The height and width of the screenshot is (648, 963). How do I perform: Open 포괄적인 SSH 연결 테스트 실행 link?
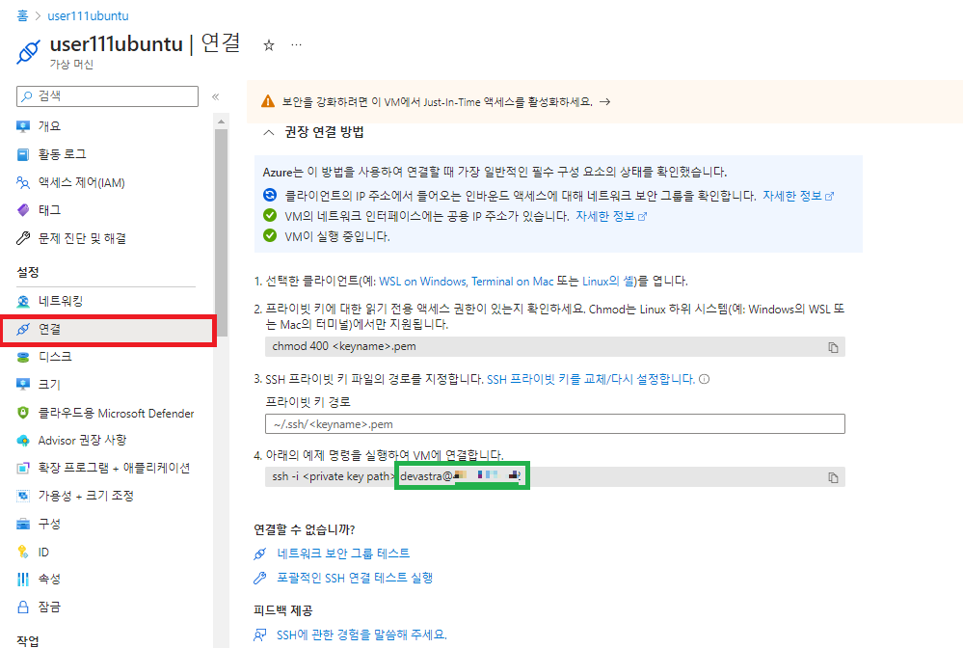tap(355, 578)
